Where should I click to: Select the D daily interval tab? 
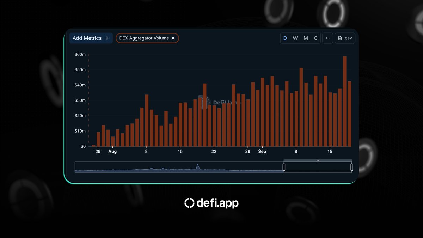285,38
